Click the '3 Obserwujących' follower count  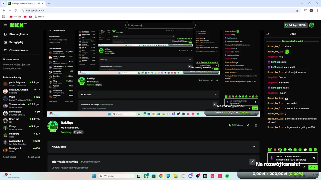click(x=90, y=162)
